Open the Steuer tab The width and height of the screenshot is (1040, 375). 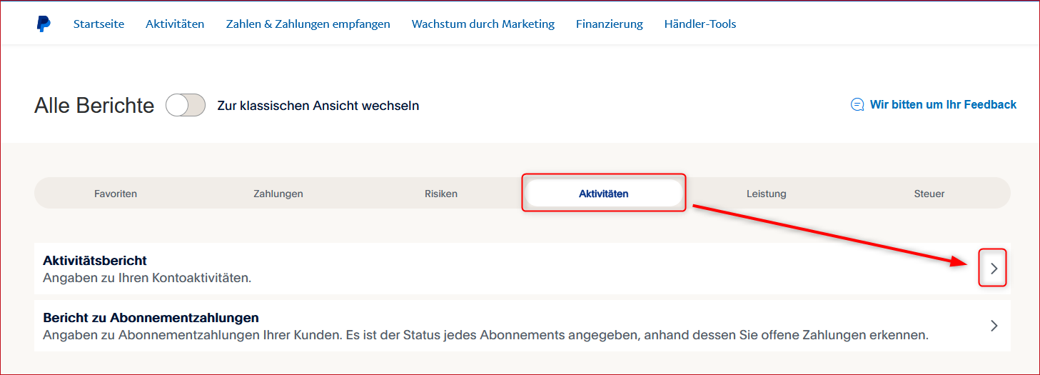point(929,194)
